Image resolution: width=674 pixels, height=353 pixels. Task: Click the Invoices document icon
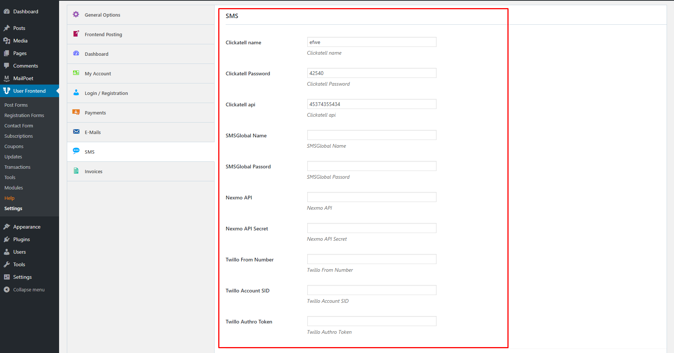76,171
